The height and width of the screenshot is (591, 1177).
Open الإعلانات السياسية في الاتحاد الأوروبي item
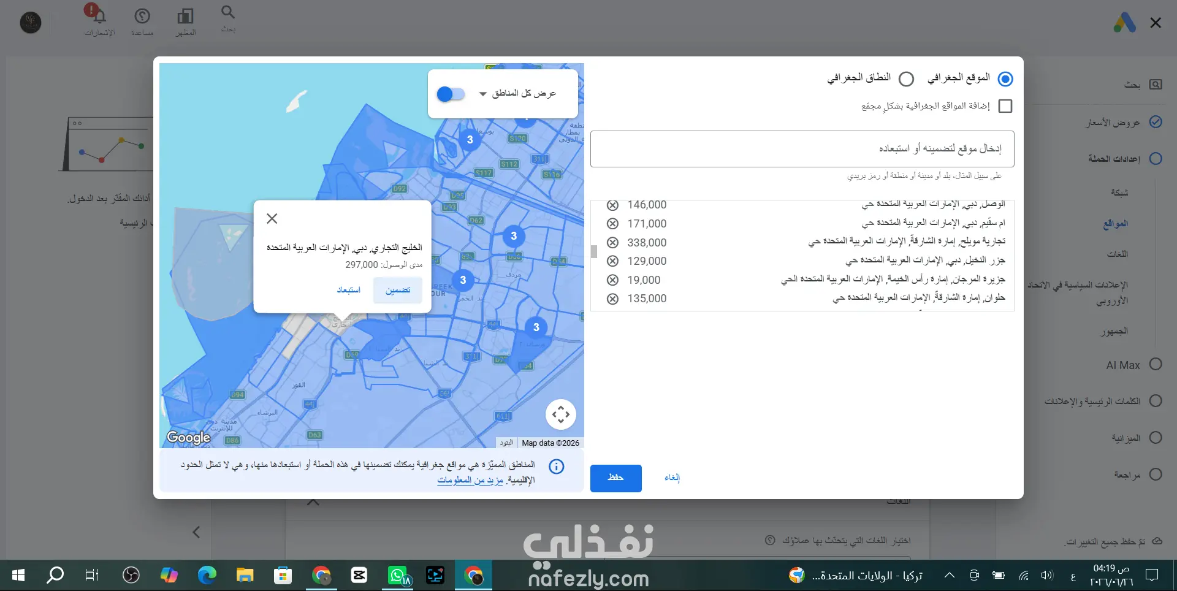(1078, 292)
